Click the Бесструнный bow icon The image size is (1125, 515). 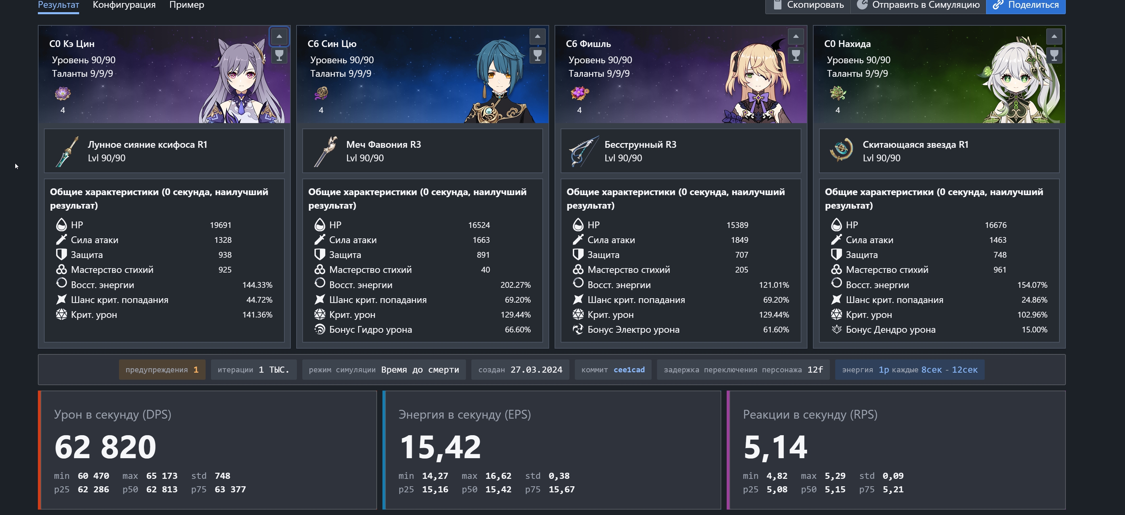[x=583, y=151]
